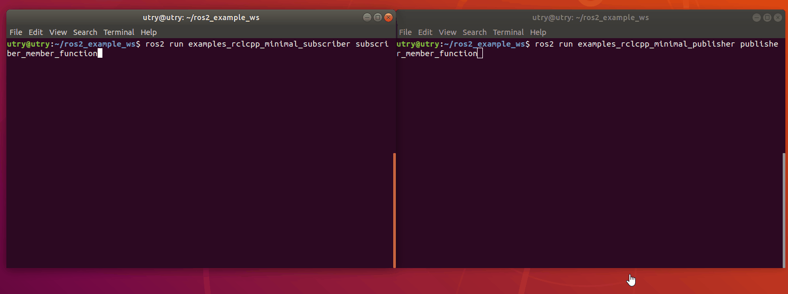Maximize the left terminal window

377,17
